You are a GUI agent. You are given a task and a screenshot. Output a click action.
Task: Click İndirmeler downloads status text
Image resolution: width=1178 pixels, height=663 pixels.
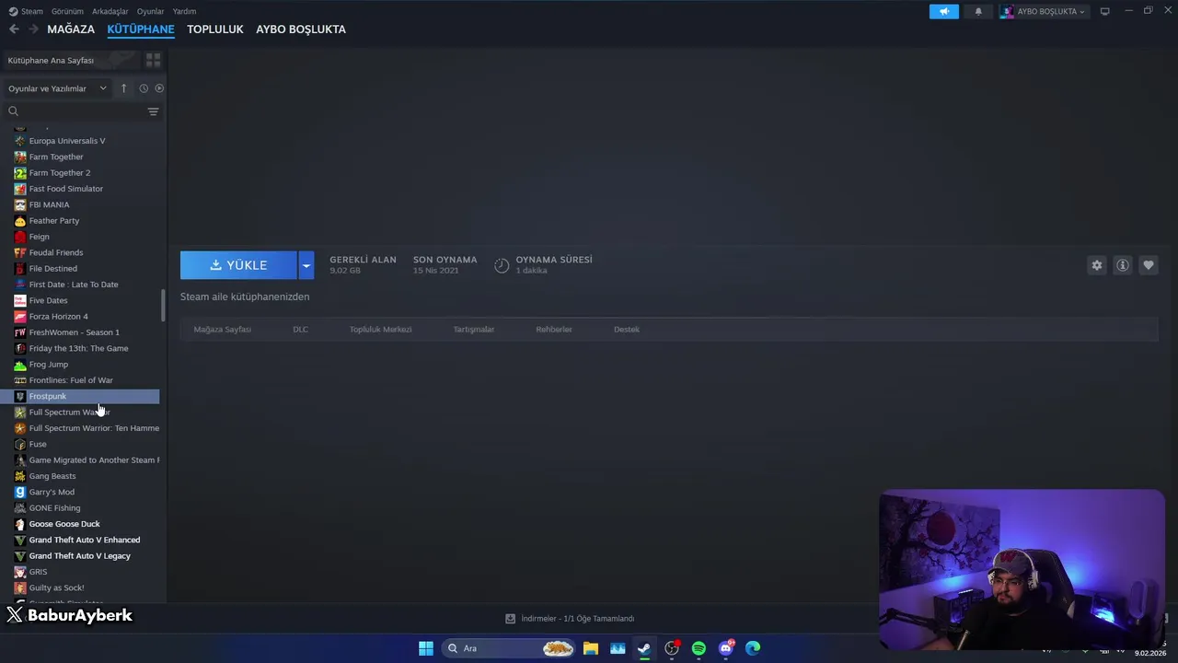click(x=577, y=619)
